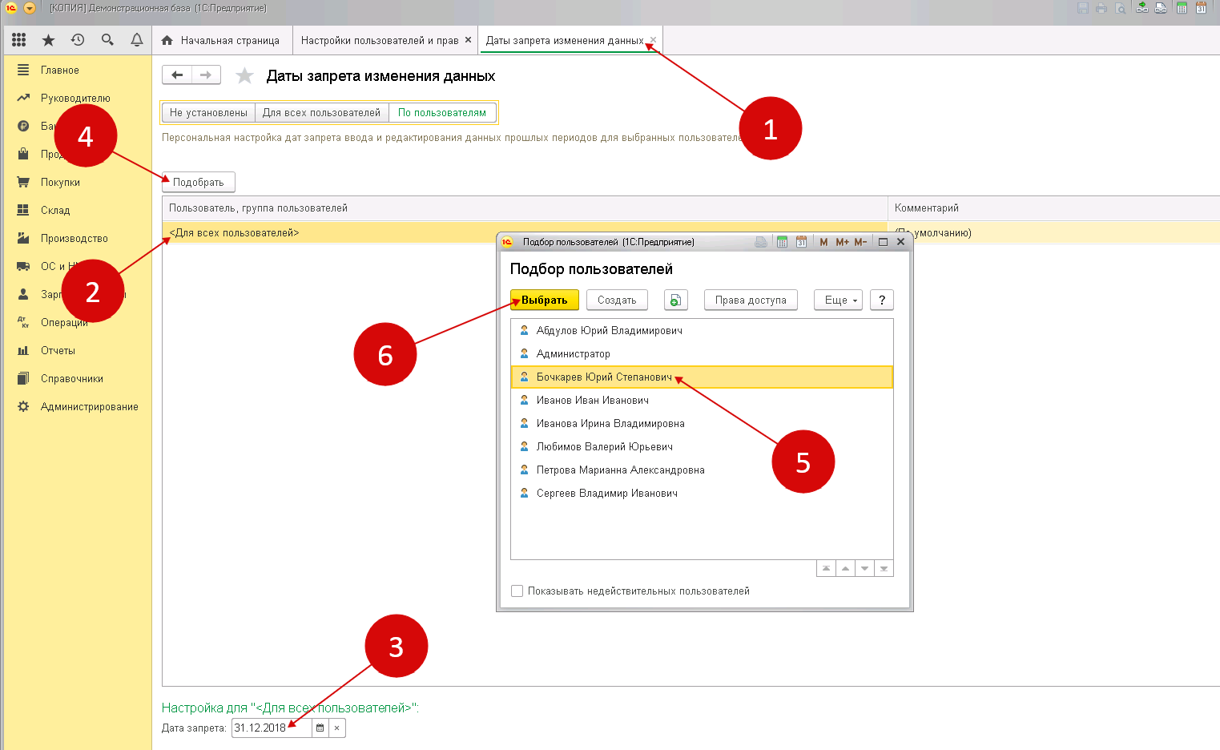
Task: Click main window Print preview icon
Action: point(1121,8)
